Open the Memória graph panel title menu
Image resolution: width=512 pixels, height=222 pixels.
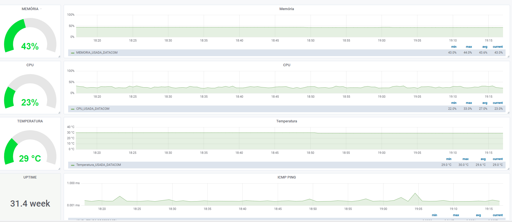pyautogui.click(x=286, y=9)
